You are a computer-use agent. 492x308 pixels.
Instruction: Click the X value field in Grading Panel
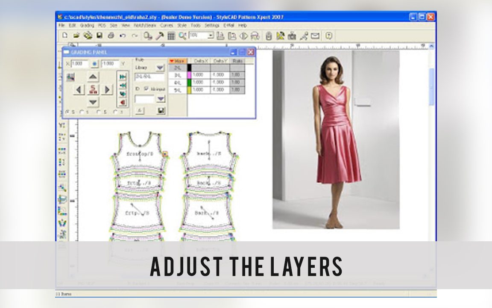79,64
